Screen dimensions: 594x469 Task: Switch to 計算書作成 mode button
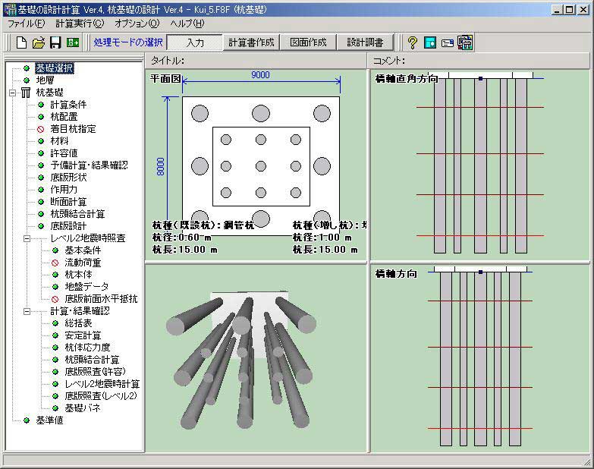pyautogui.click(x=251, y=42)
